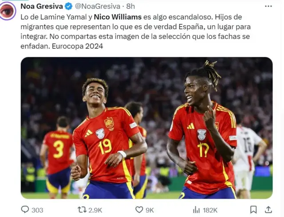The image size is (284, 217).
Task: Click the reply speech bubble icon
Action: [x=25, y=209]
